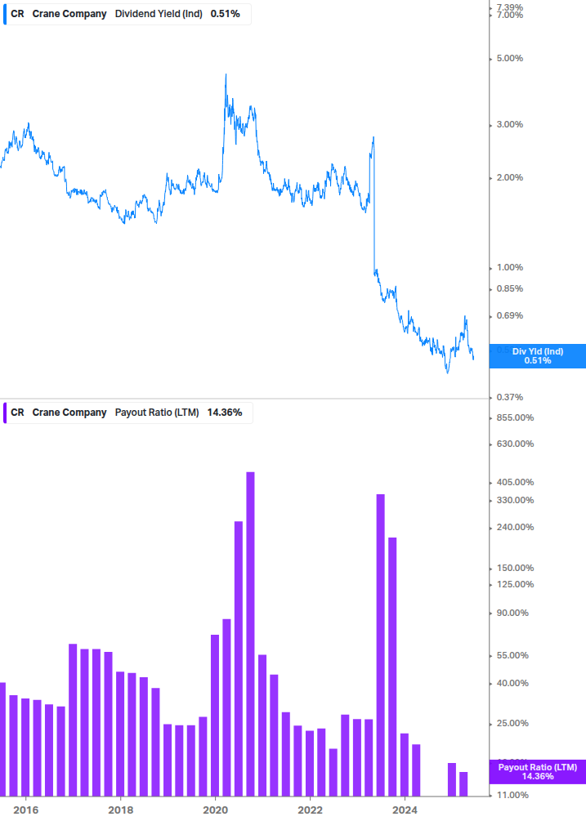
Task: Click the 2018 label on the time axis
Action: 120,810
